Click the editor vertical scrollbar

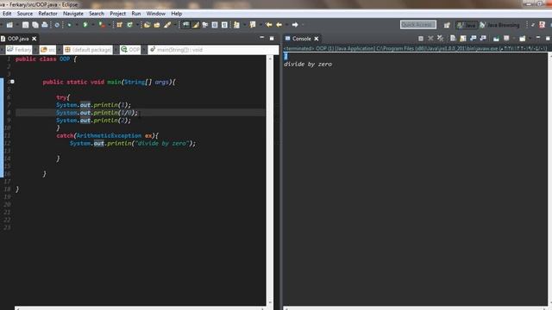pos(270,180)
